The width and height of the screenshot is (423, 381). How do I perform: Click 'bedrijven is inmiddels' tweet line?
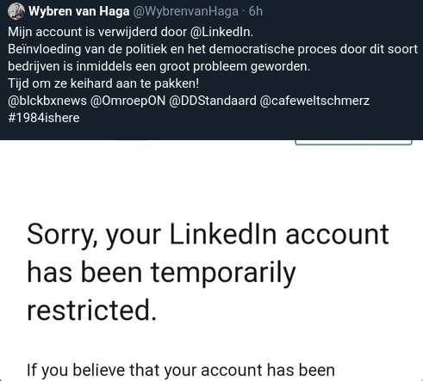click(159, 66)
